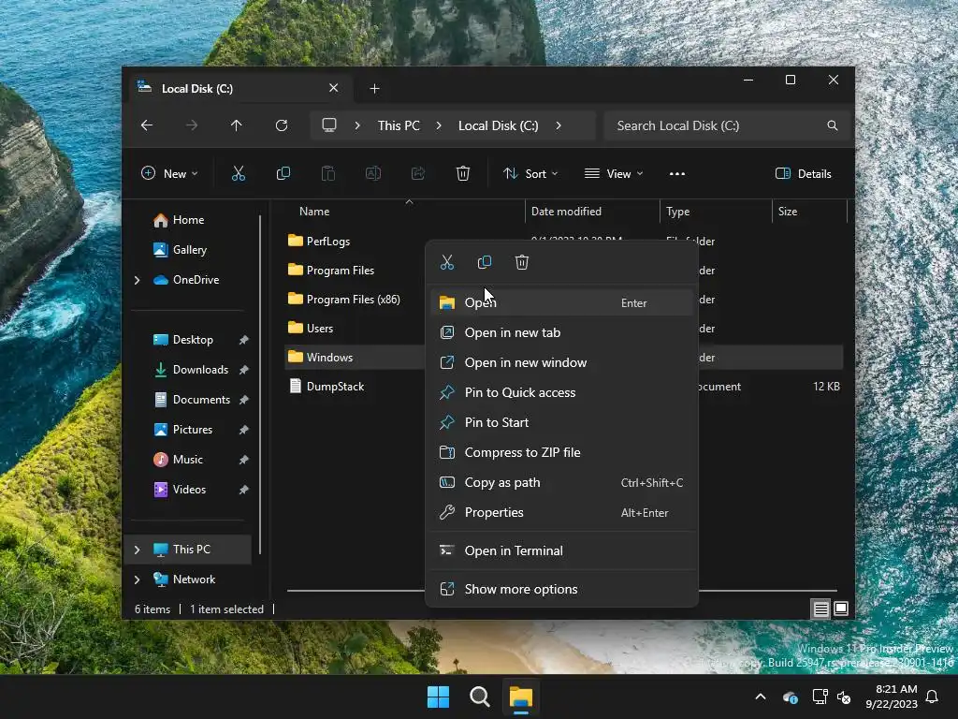Expand the OneDrive tree node
The height and width of the screenshot is (719, 958).
(138, 280)
